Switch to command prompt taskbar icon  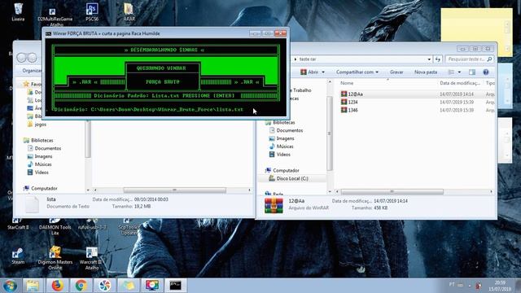point(175,286)
